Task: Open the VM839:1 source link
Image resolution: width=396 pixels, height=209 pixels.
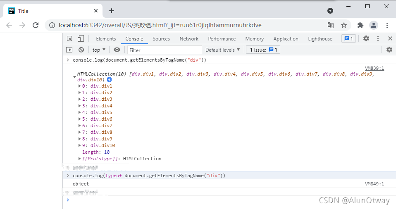Action: (374, 68)
